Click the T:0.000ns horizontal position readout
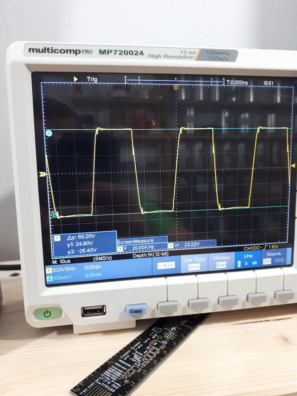Image resolution: width=297 pixels, height=396 pixels. [x=237, y=82]
